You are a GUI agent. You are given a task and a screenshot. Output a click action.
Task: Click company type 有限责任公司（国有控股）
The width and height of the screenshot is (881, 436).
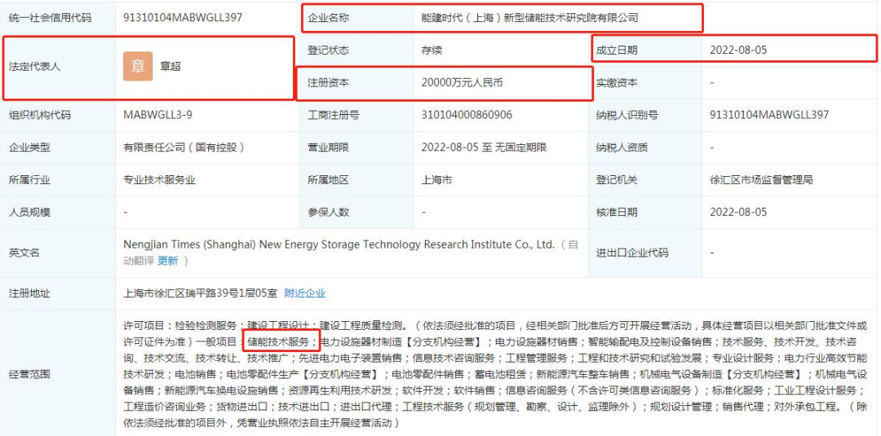point(184,148)
